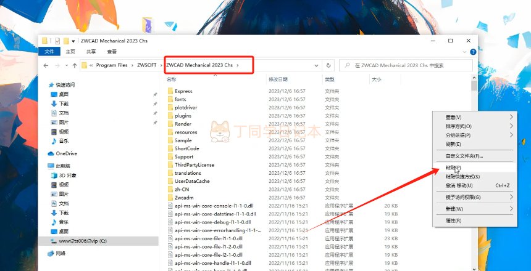The width and height of the screenshot is (531, 271).
Task: Sort by the 大小 column header
Action: (377, 79)
